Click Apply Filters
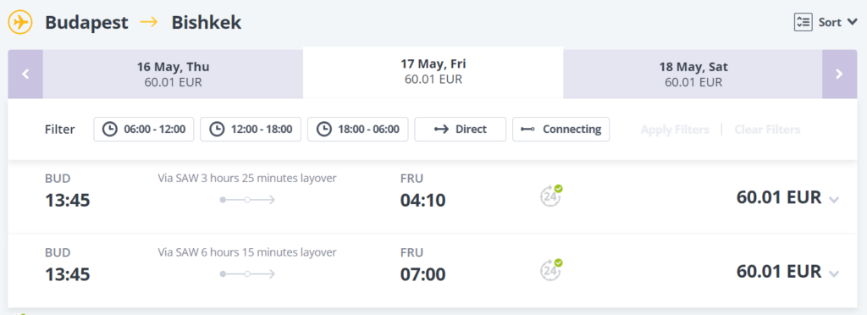Image resolution: width=867 pixels, height=315 pixels. (x=675, y=130)
